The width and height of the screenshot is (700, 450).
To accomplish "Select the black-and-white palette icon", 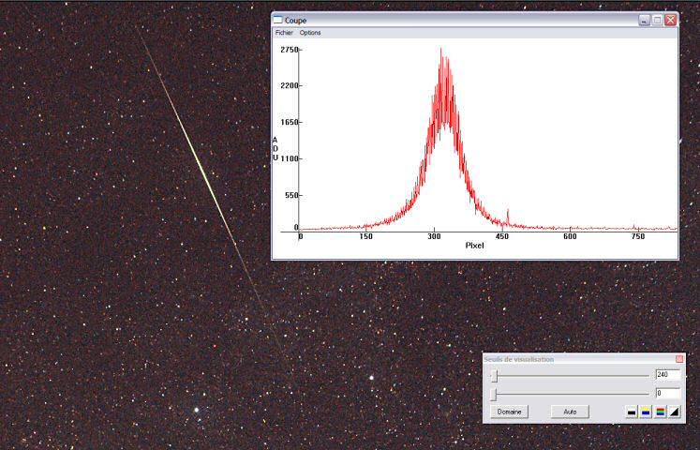I will click(632, 412).
